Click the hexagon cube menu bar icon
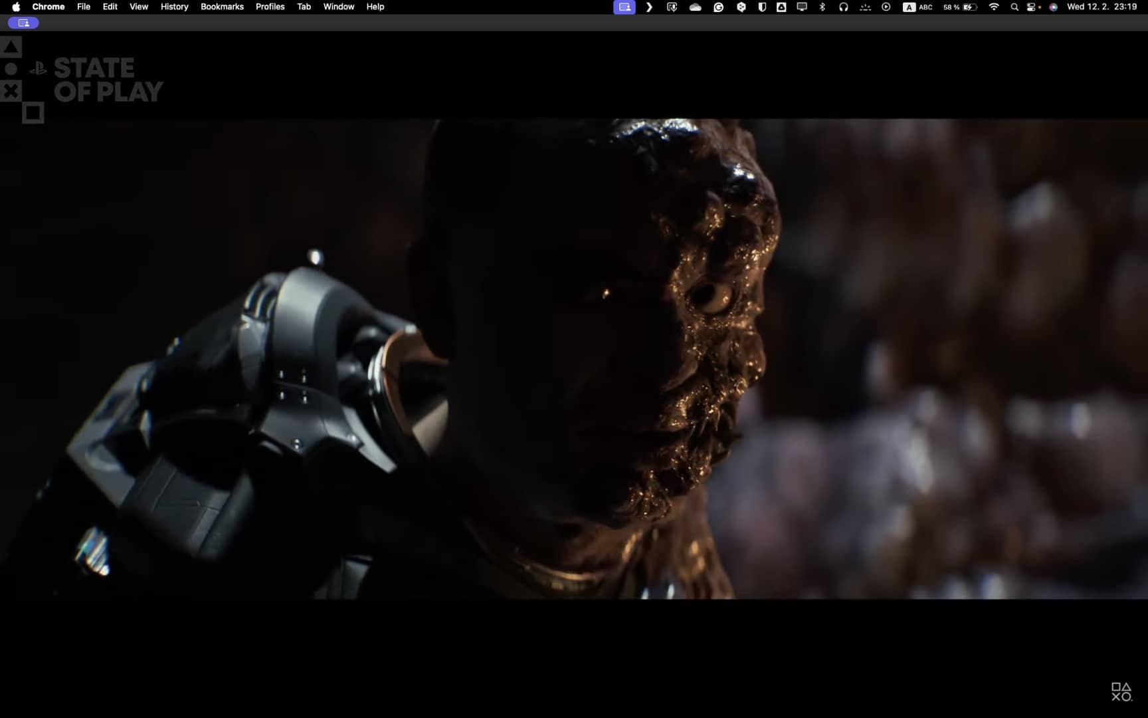1148x718 pixels. click(741, 7)
